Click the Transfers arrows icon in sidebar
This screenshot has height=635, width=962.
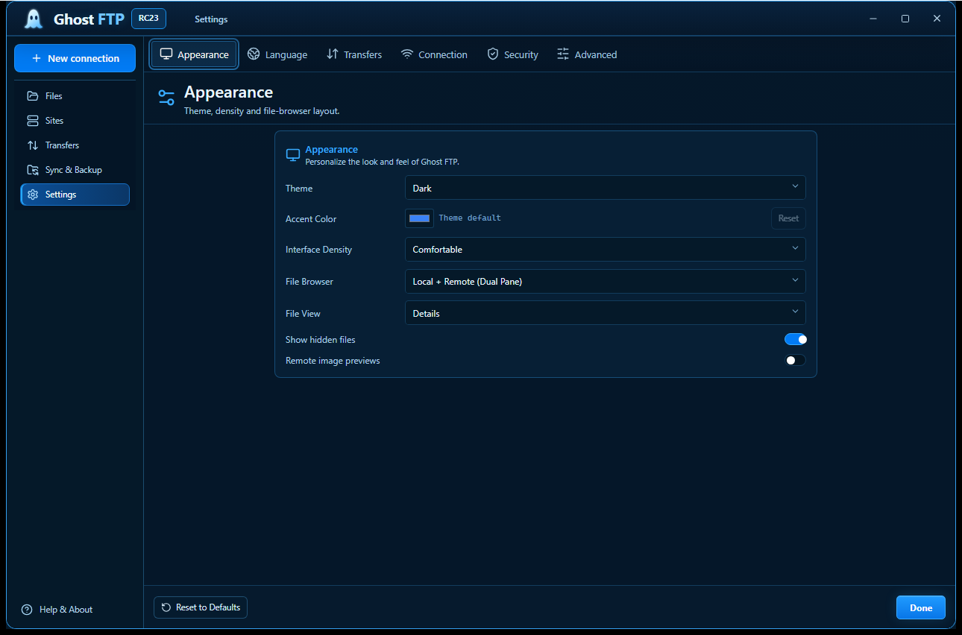33,145
